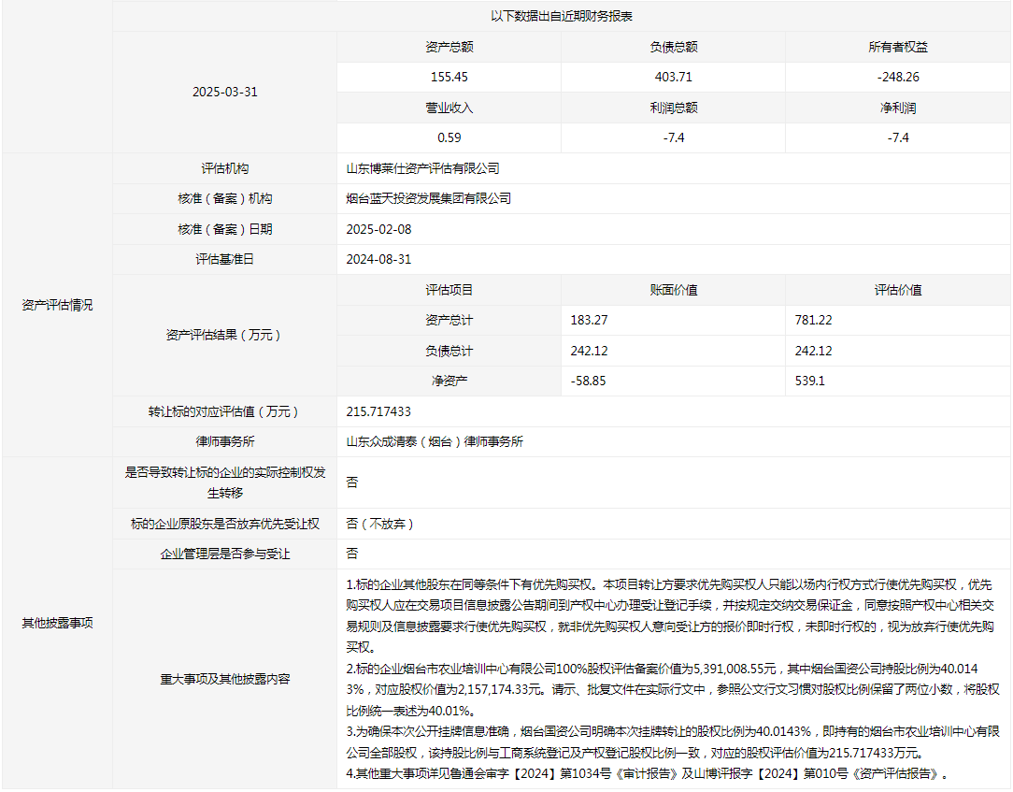
Task: Click the 评估价值 column header
Action: pyautogui.click(x=897, y=290)
